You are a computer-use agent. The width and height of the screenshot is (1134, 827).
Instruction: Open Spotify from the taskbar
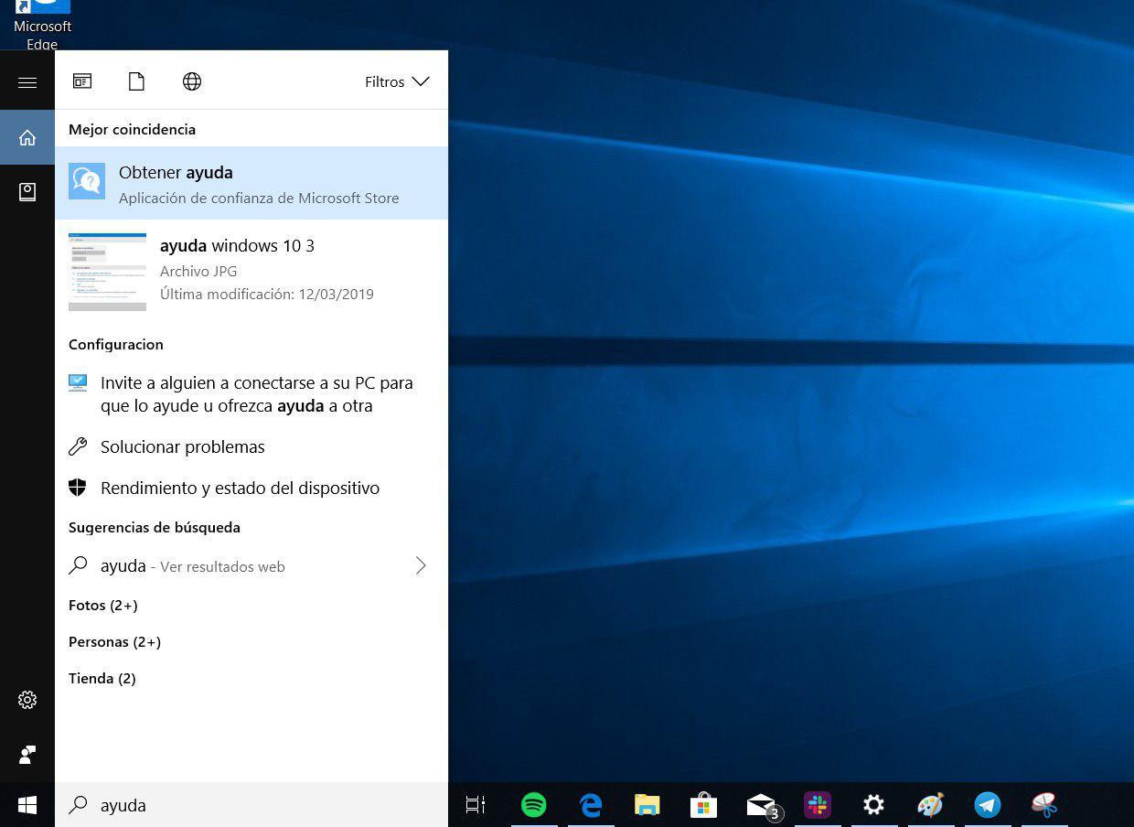533,805
